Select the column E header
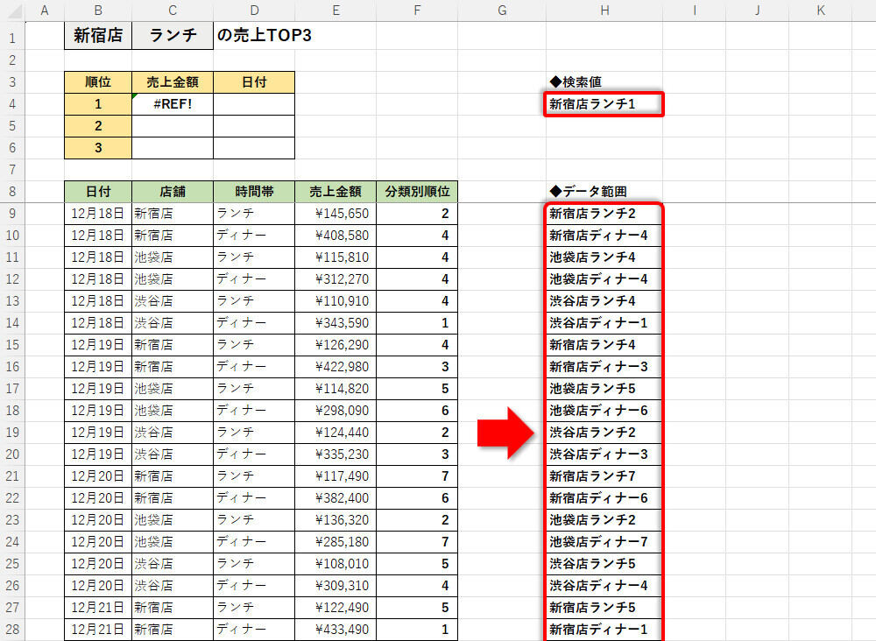Screen dimensions: 876x641 [x=336, y=10]
